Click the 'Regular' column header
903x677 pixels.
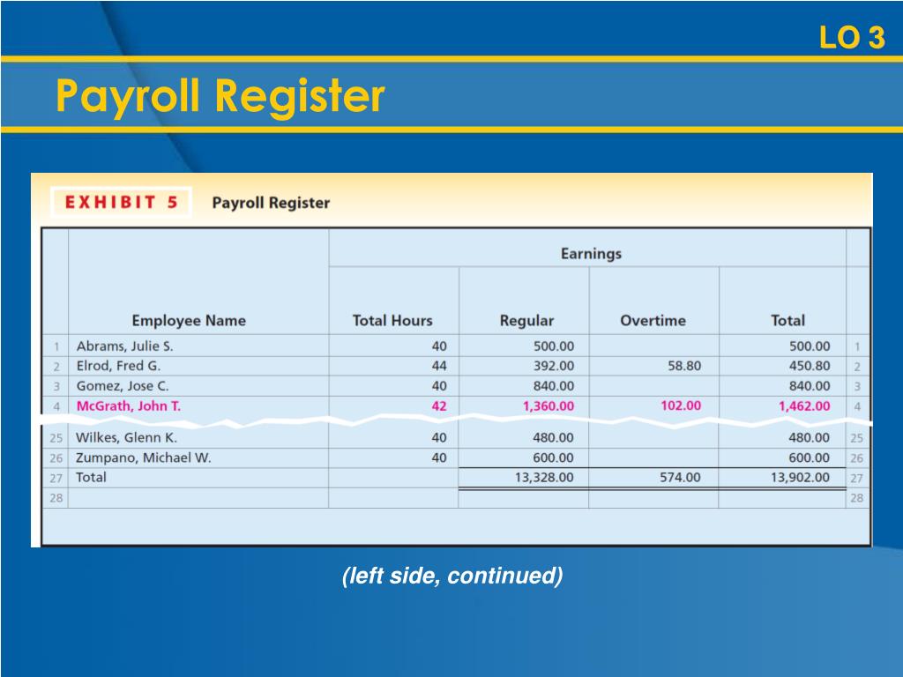(x=526, y=321)
